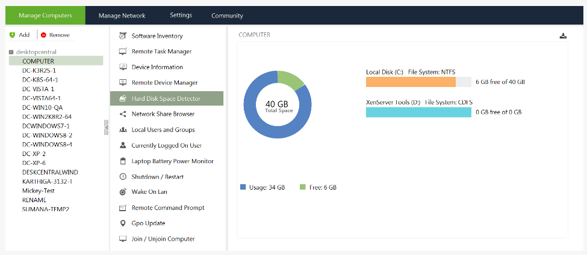Collapse the desktopcentral domain tree
This screenshot has height=255, width=587.
(x=11, y=52)
